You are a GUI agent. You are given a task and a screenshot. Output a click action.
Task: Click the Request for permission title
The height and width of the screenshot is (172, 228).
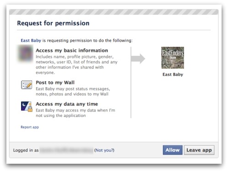click(x=53, y=23)
